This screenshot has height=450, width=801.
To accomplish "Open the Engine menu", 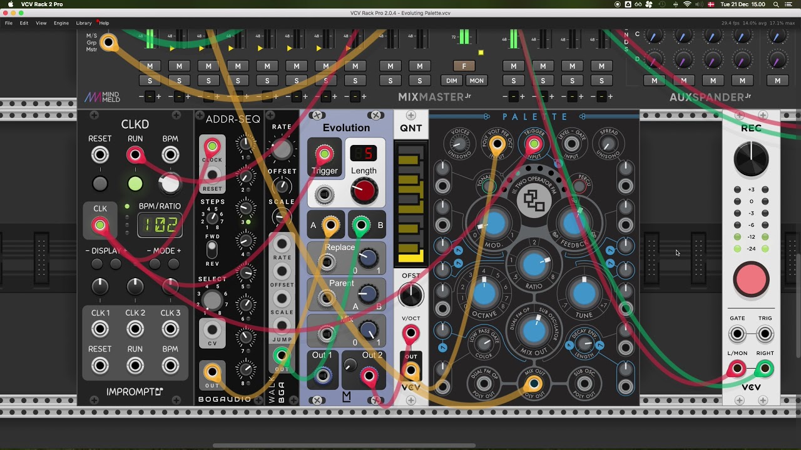I will coord(61,23).
